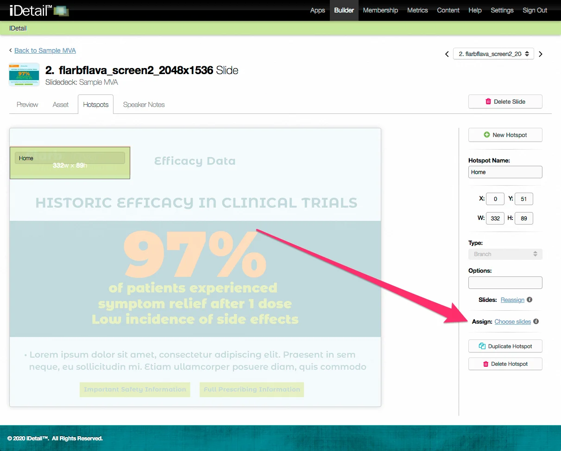Click the New Hotspot button
Viewport: 561px width, 451px height.
point(505,135)
